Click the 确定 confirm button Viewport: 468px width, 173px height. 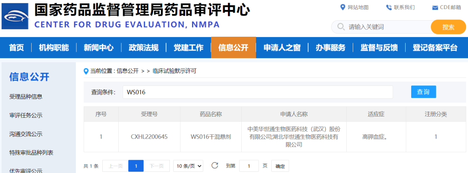click(280, 166)
